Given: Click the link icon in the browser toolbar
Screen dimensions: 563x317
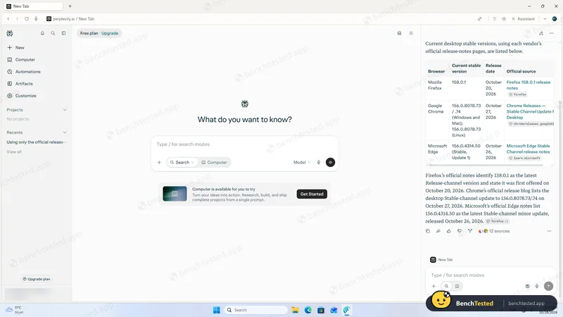Looking at the screenshot, I should 480,19.
